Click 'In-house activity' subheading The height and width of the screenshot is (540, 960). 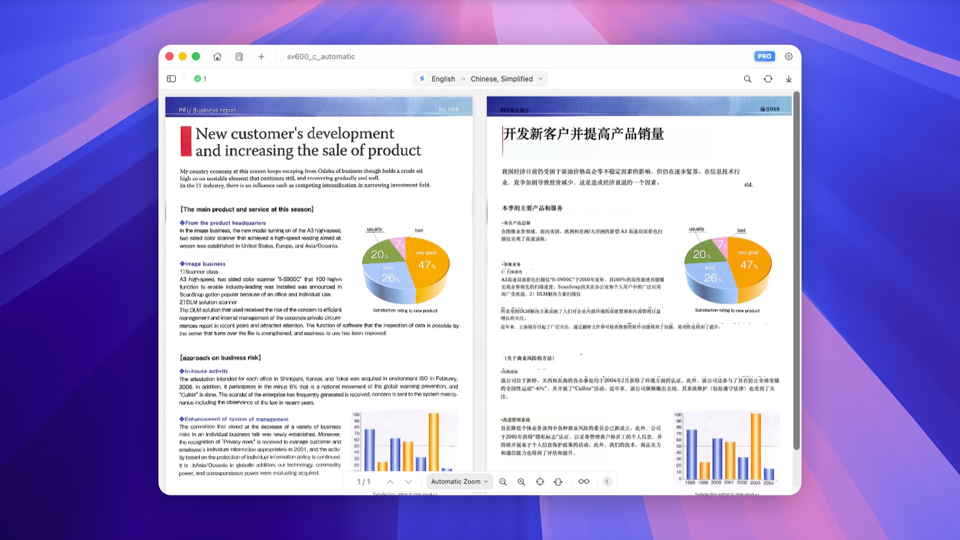(204, 371)
